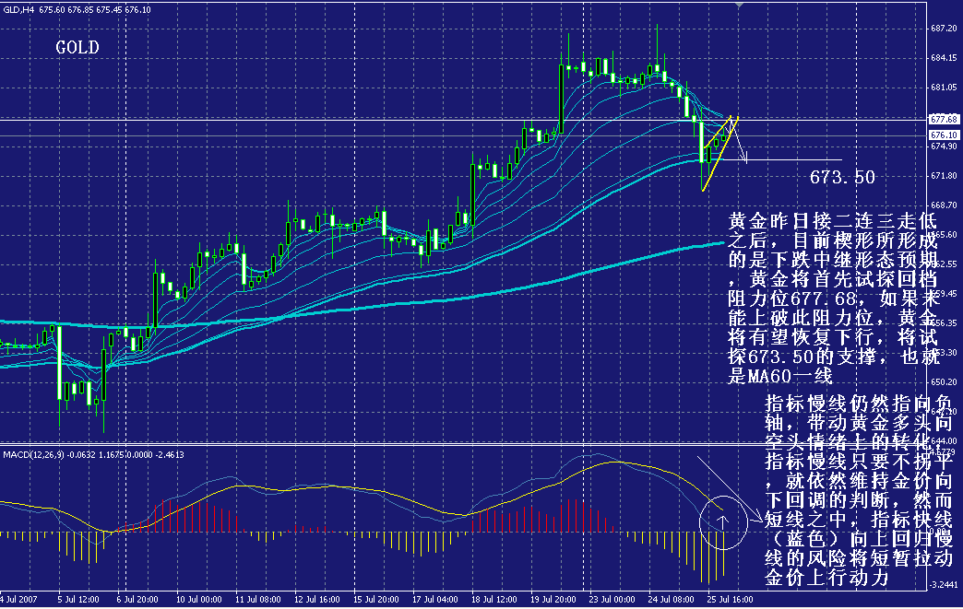Click the 23 Jul 00:00 time label
Image resolution: width=963 pixels, height=609 pixels.
coord(612,599)
